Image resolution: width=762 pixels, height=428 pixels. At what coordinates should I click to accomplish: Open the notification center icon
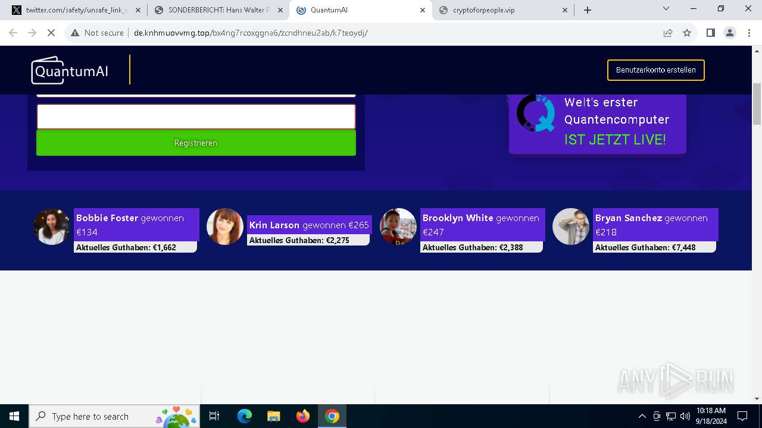click(742, 416)
